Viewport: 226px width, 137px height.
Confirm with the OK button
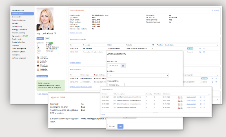(120, 126)
